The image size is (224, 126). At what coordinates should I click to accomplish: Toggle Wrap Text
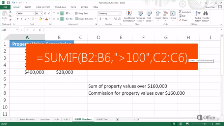click(x=81, y=13)
